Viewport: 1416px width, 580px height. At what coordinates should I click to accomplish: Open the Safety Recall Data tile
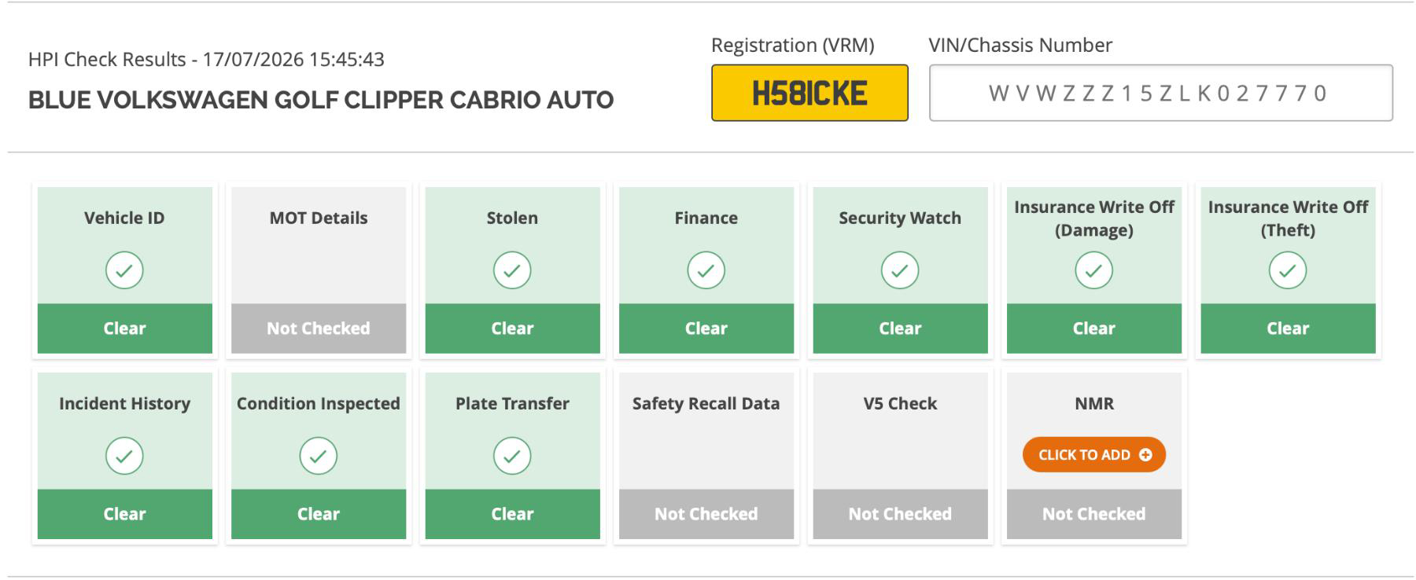706,456
